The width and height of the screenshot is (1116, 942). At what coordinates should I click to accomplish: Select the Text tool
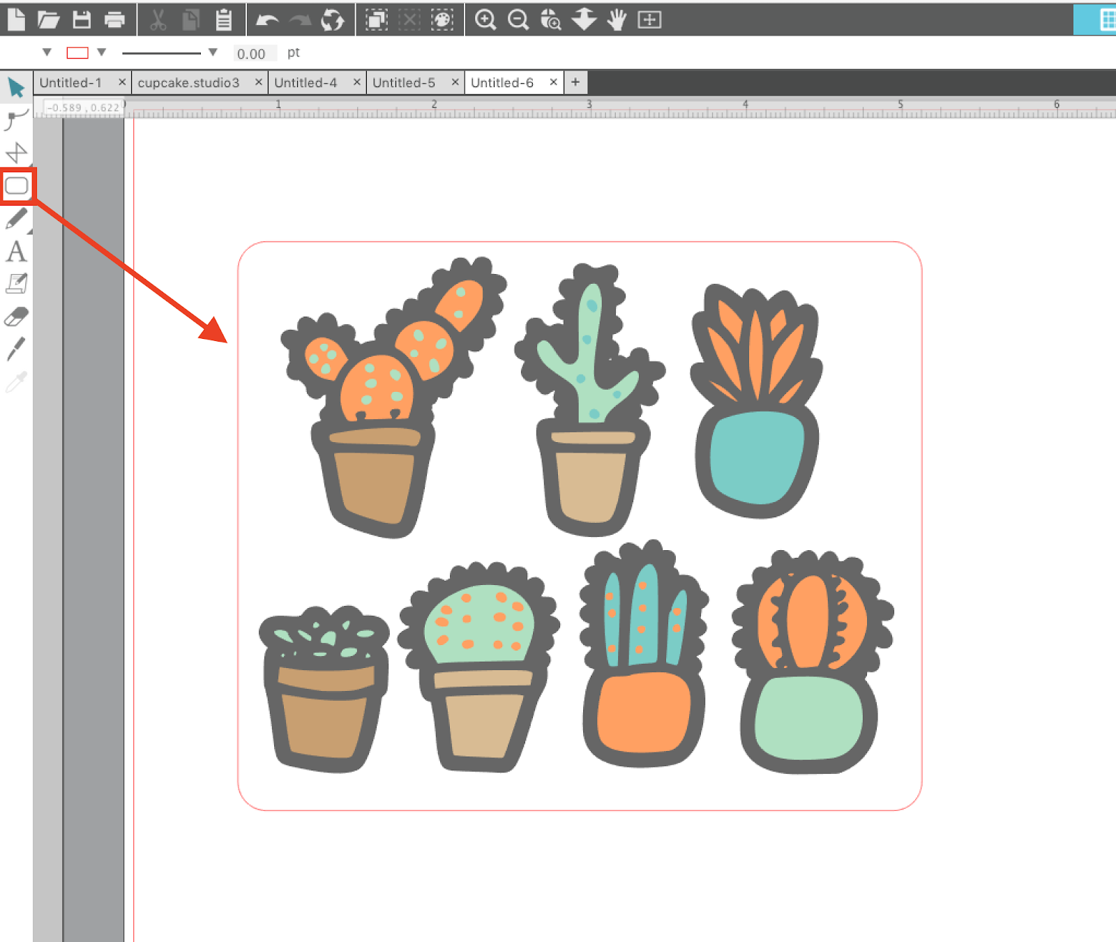16,251
